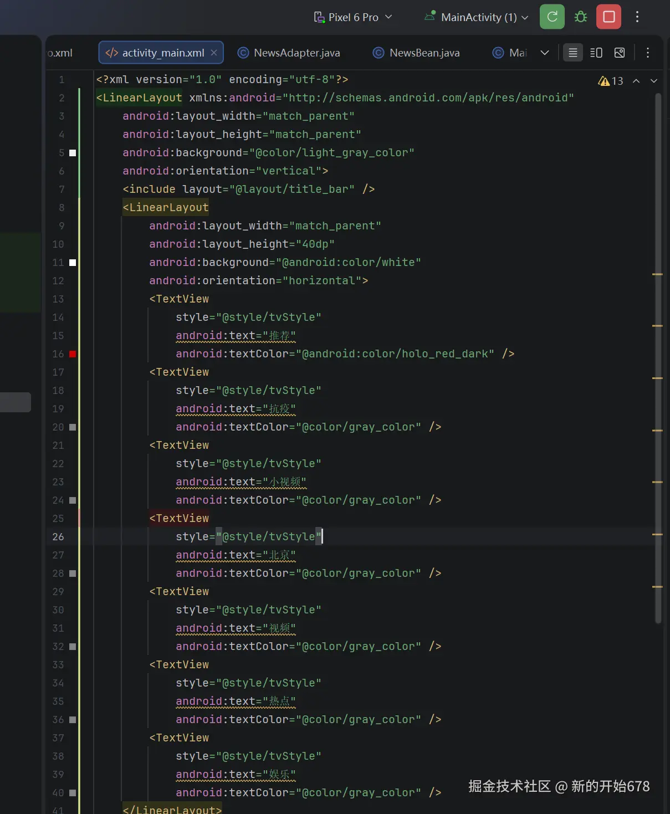
Task: Select the Design editor view mode
Action: 620,53
